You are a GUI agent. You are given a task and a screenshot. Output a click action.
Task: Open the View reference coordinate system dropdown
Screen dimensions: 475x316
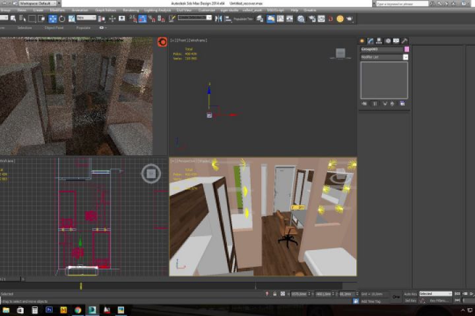pyautogui.click(x=86, y=18)
